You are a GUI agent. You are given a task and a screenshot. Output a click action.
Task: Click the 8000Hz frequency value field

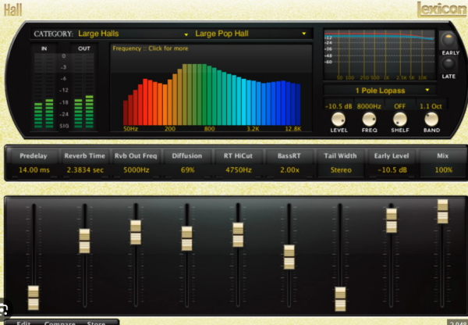pyautogui.click(x=369, y=106)
